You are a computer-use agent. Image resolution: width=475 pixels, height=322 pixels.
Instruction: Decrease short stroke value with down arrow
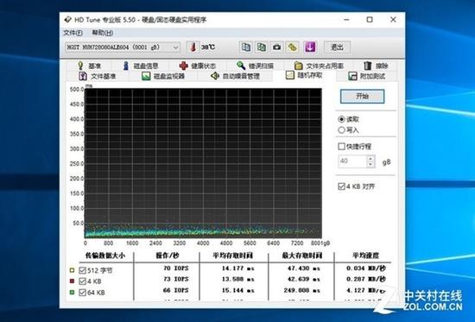pos(370,164)
